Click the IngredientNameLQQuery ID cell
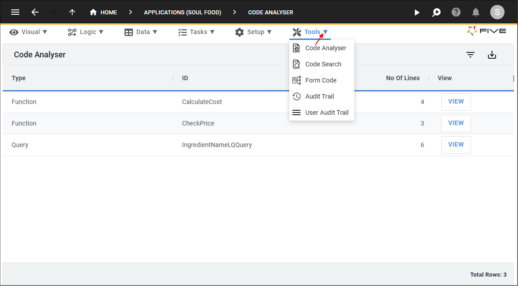 coord(217,145)
